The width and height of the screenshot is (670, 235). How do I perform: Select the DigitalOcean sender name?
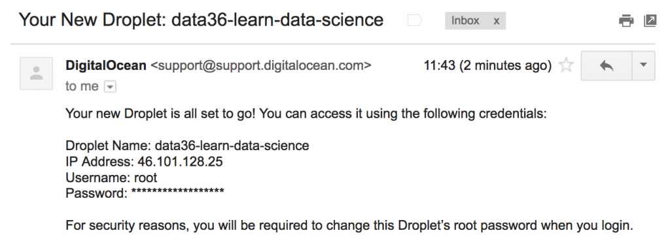[105, 65]
